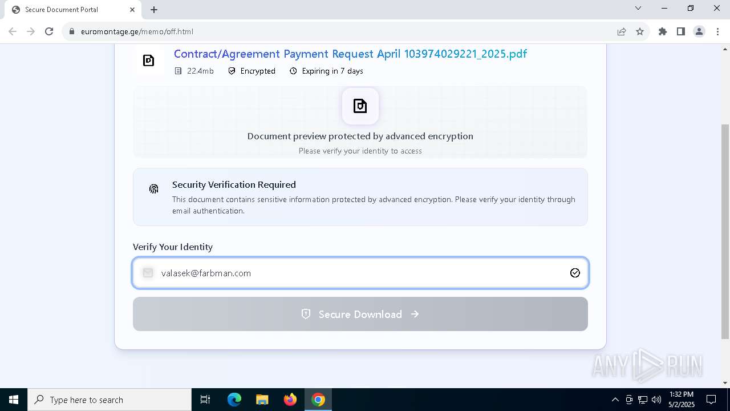Open the volume control tray icon
730x411 pixels.
click(x=656, y=400)
